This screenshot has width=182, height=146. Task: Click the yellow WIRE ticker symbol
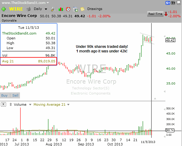16,9
